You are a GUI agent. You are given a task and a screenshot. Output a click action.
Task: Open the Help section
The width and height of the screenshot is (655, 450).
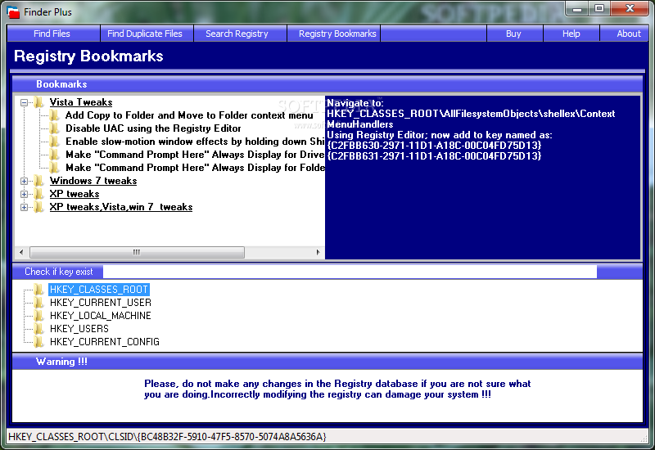pyautogui.click(x=571, y=34)
